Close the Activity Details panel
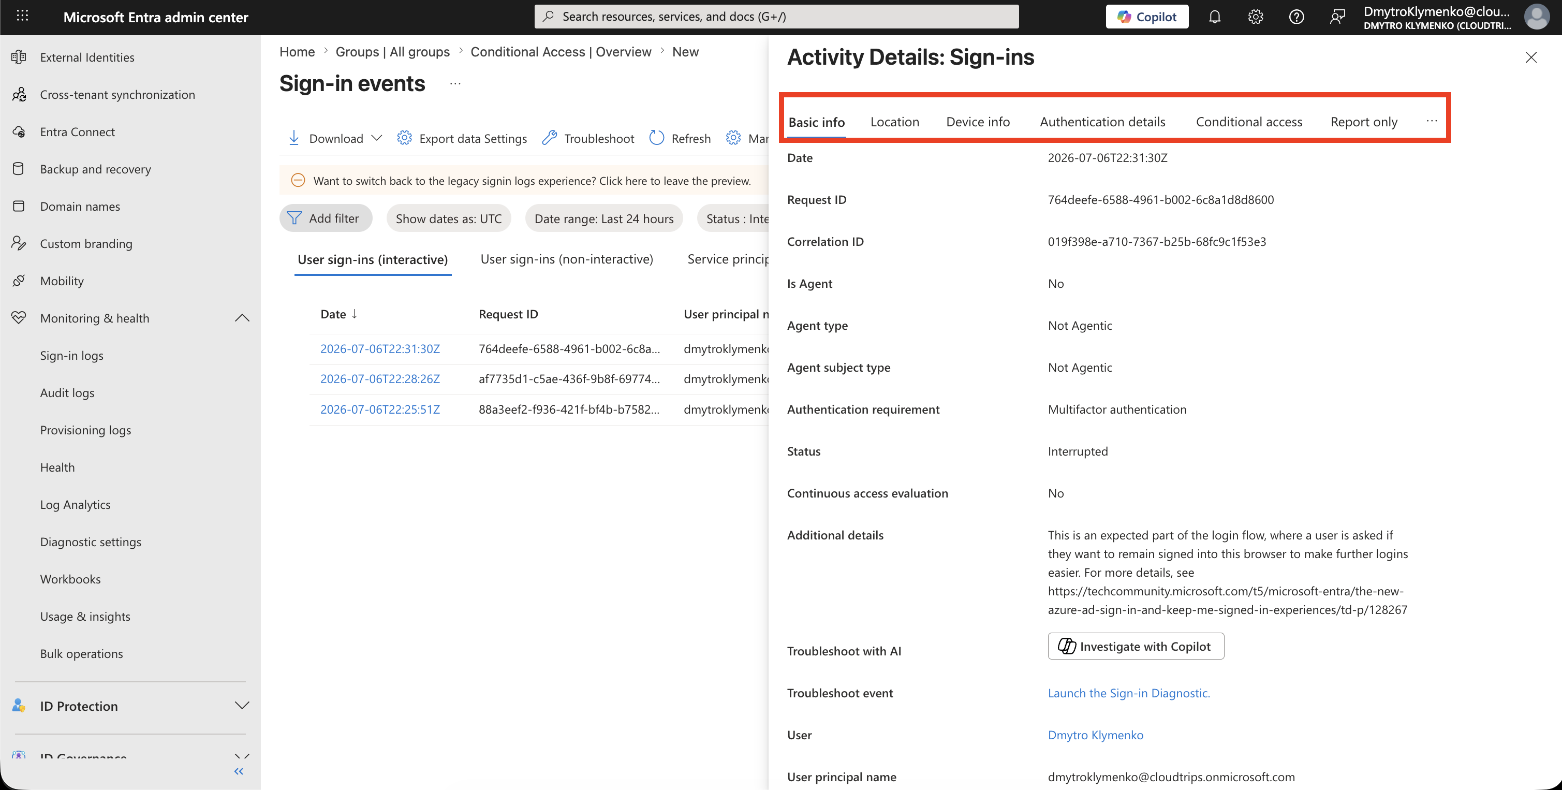The image size is (1562, 790). pyautogui.click(x=1531, y=57)
